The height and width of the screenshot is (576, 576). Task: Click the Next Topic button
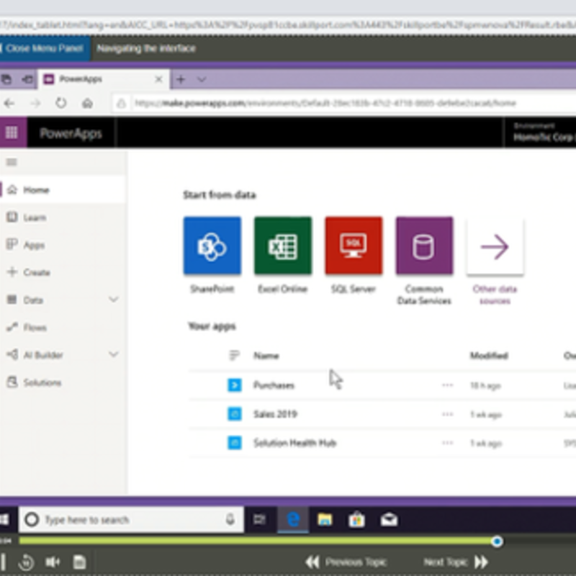tap(456, 562)
